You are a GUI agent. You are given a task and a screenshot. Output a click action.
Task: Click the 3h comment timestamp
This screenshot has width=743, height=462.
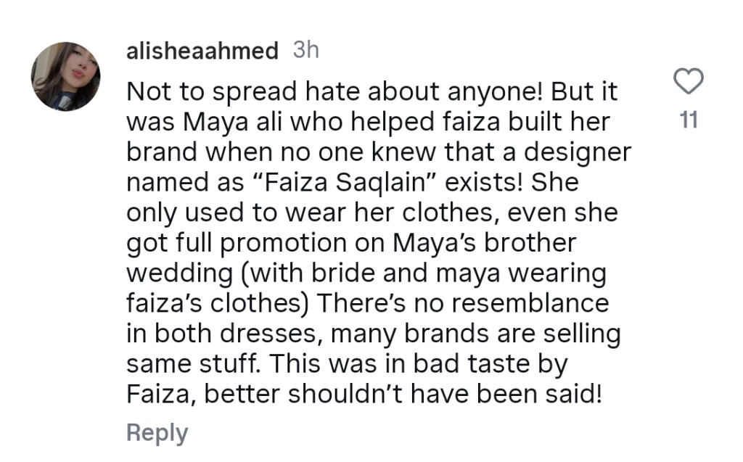[305, 51]
